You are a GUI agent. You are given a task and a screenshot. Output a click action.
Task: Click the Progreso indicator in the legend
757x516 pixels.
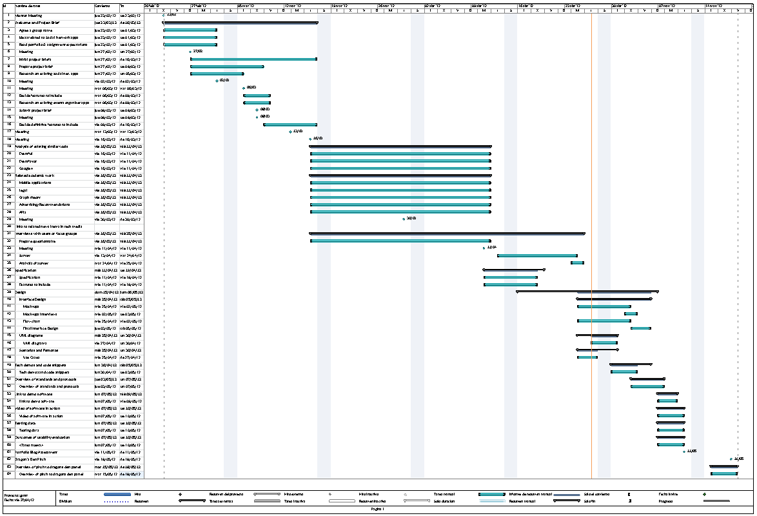coord(716,501)
